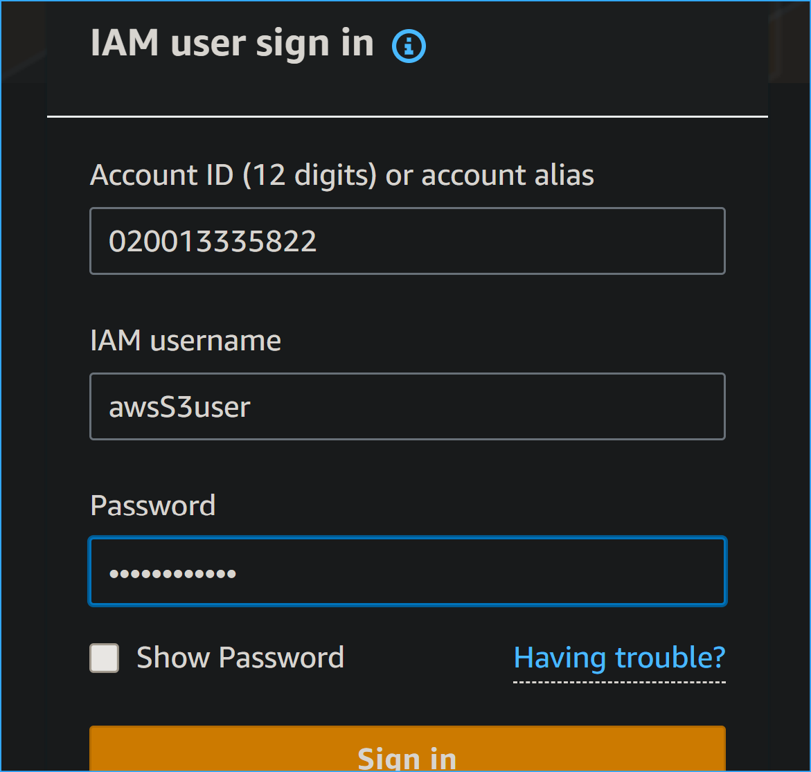Click the info icon beside IAM user sign in
Screen dimensions: 811x772
(408, 46)
